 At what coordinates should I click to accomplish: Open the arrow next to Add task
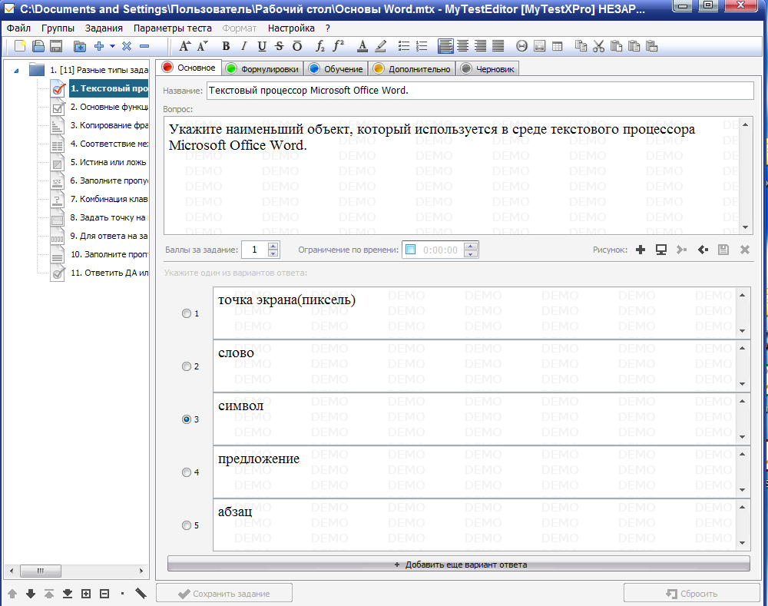click(x=112, y=47)
